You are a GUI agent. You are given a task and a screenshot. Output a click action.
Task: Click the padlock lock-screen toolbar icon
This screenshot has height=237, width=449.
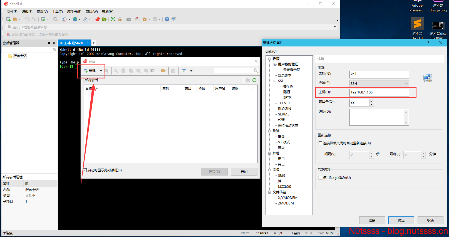click(x=120, y=19)
